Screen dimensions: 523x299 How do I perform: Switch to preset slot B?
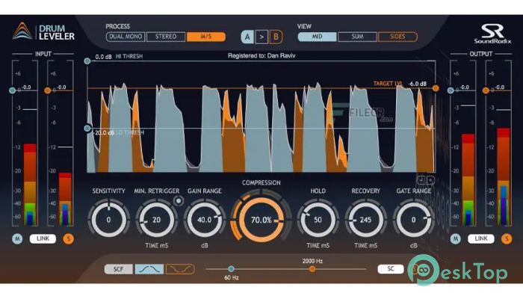click(276, 37)
